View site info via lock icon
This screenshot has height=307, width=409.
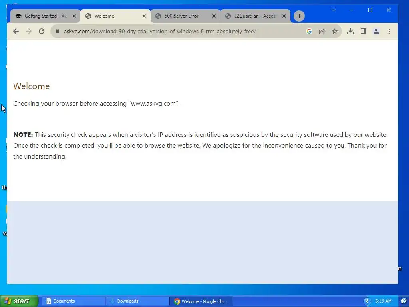click(58, 31)
